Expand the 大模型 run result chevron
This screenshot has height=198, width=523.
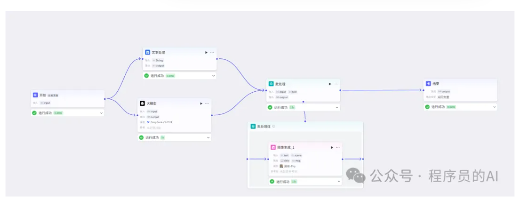208,138
